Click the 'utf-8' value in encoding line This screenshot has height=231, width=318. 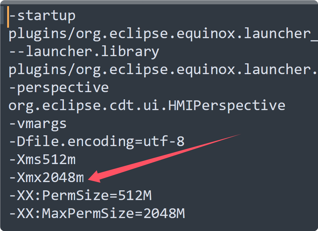tap(164, 142)
